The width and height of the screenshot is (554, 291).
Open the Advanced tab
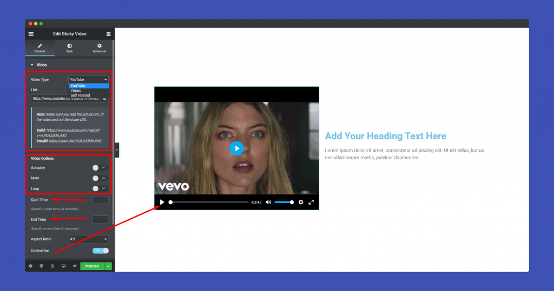pyautogui.click(x=100, y=49)
